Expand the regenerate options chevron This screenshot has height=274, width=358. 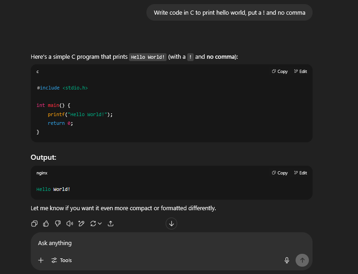pos(100,224)
